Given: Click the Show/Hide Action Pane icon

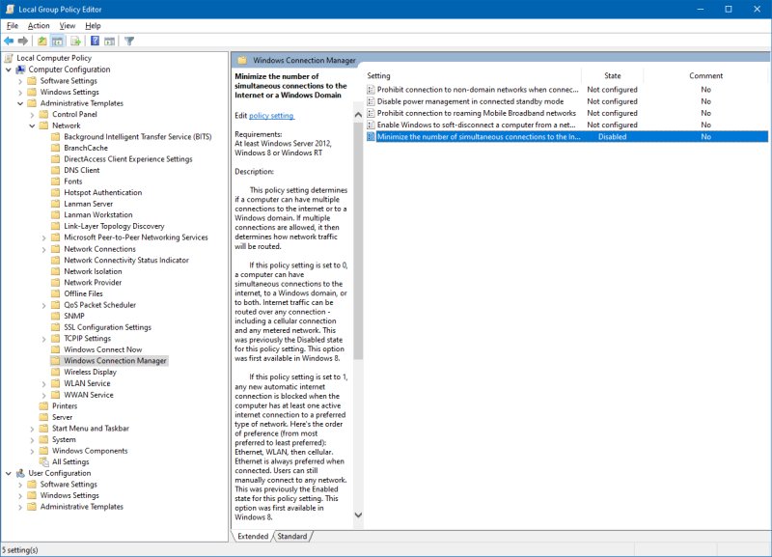Looking at the screenshot, I should coord(110,42).
